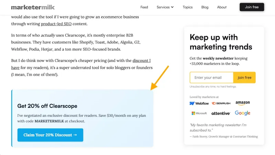Click the attentive logo

click(x=221, y=113)
